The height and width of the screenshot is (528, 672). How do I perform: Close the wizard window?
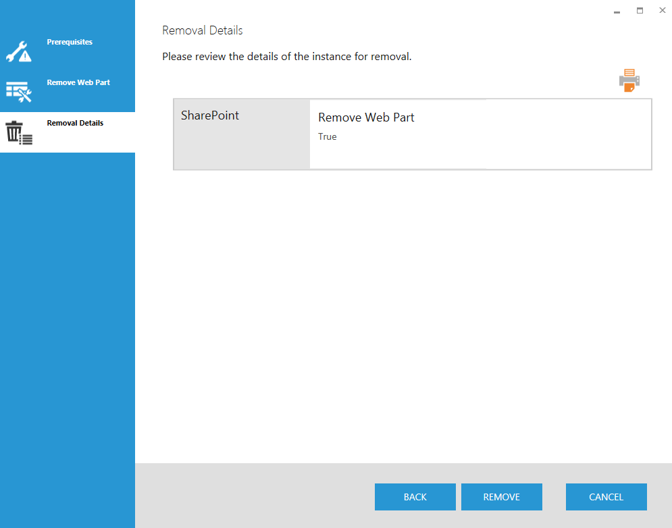662,10
